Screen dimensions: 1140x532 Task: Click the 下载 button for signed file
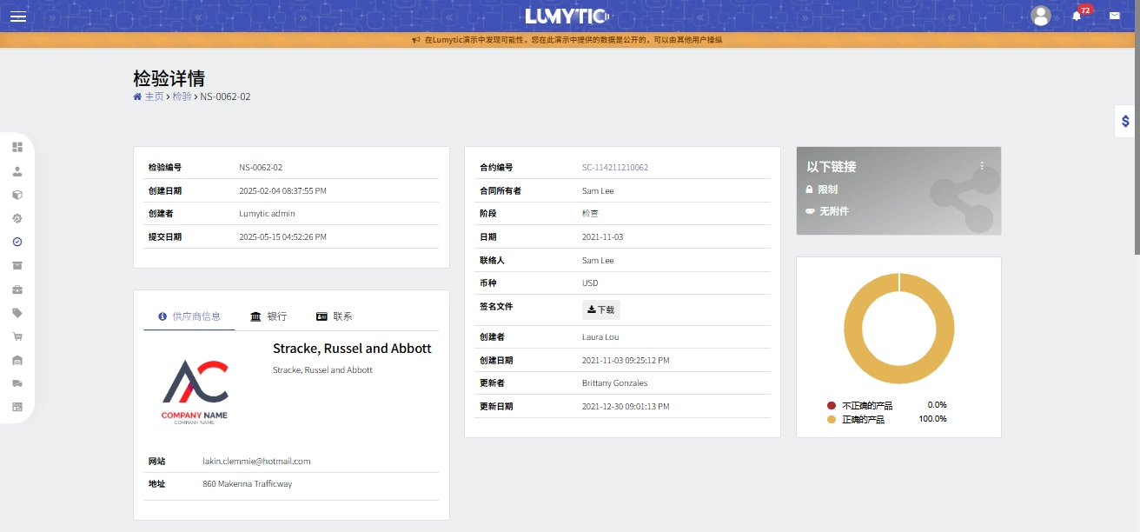600,309
